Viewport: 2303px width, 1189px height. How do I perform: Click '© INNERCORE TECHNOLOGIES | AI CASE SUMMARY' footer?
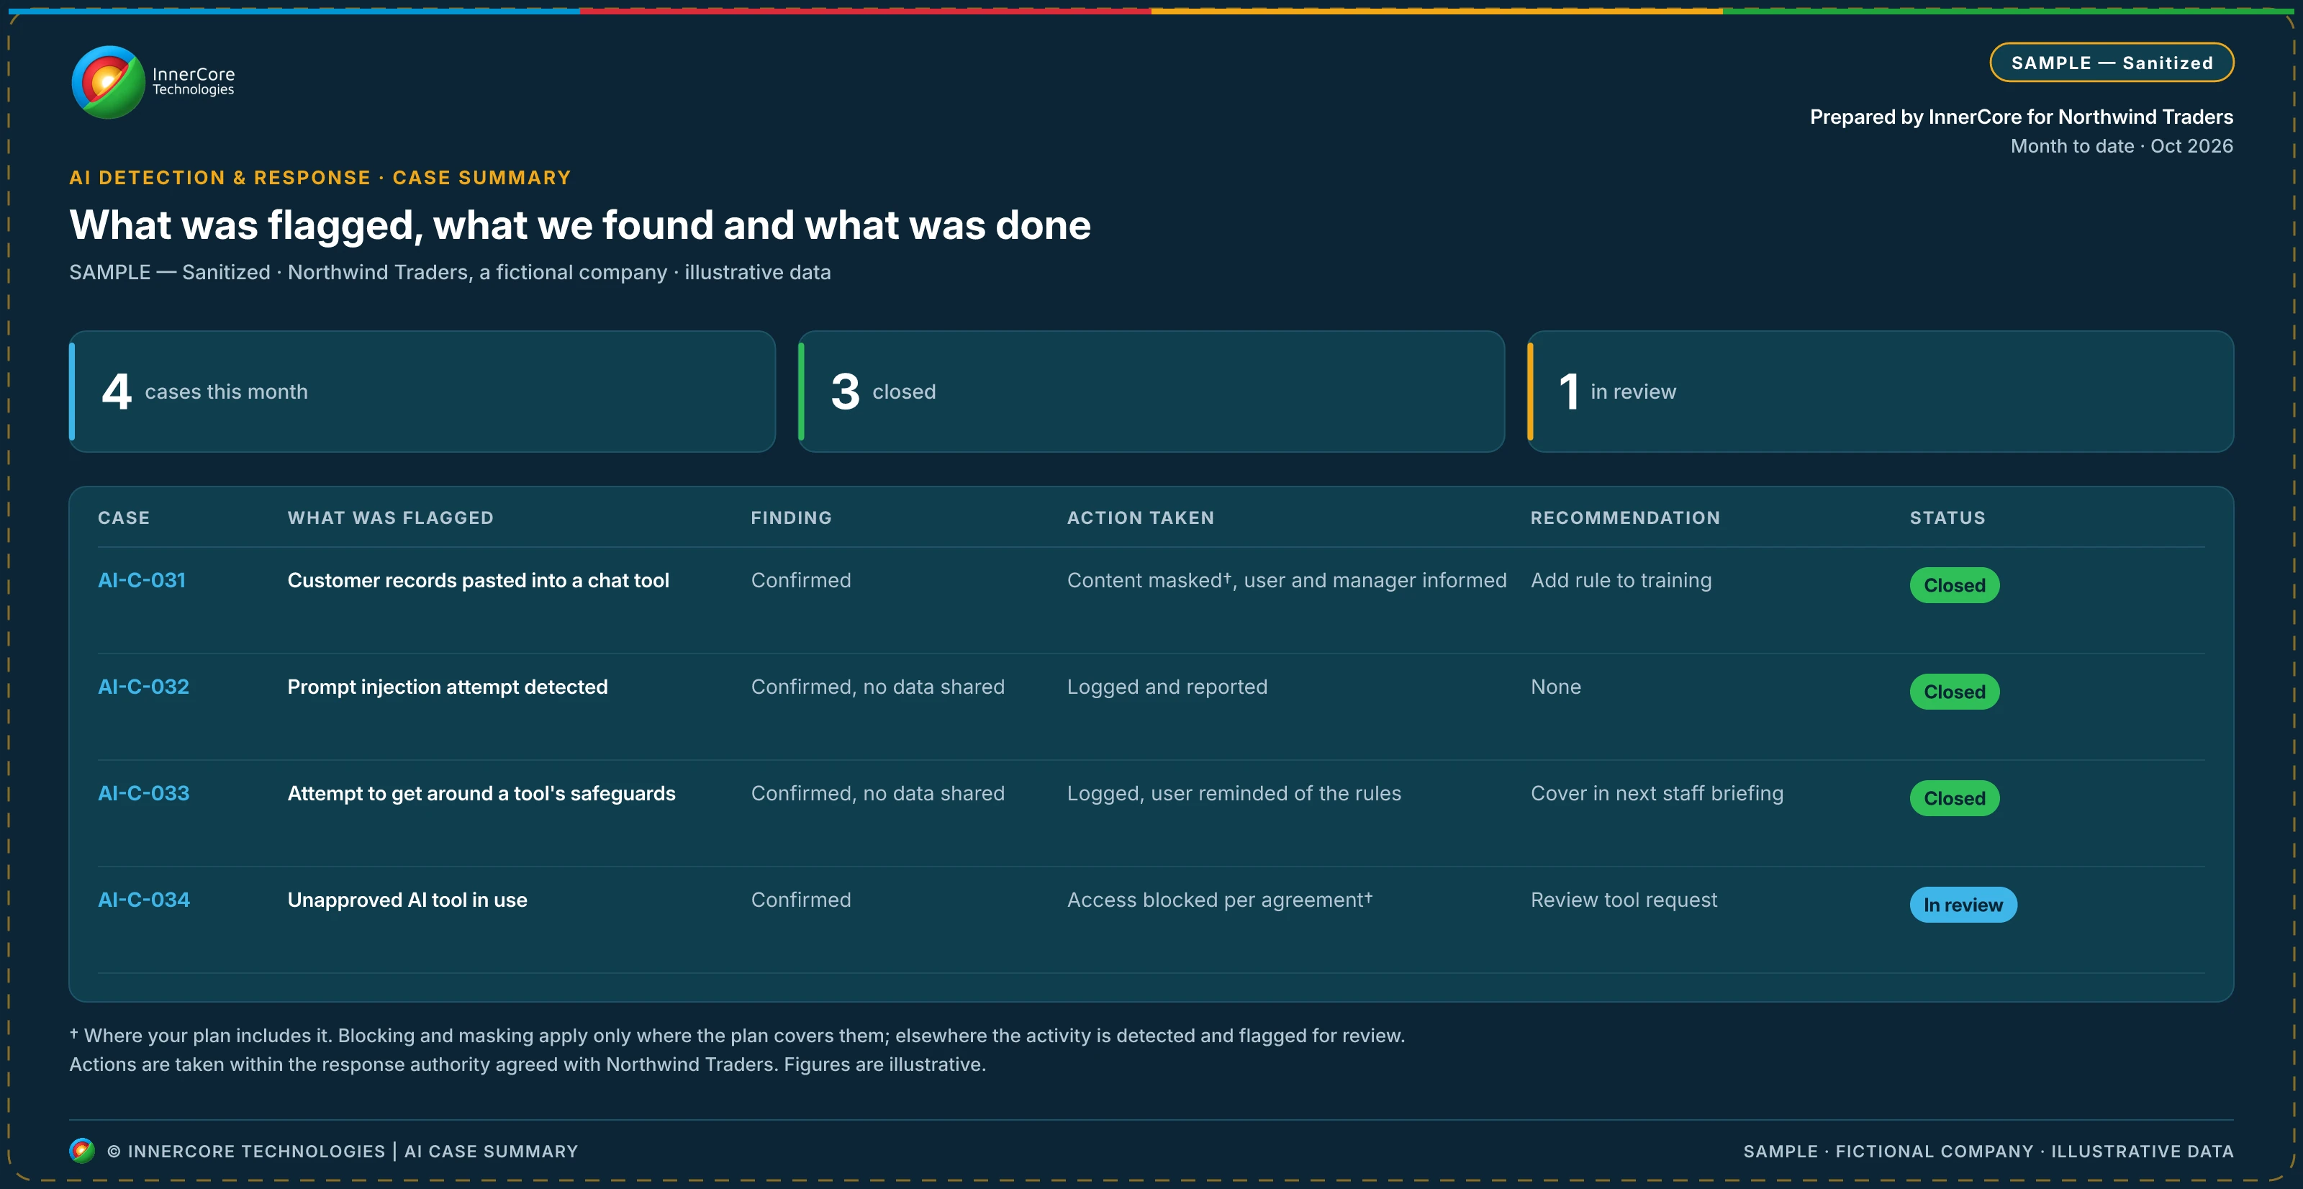click(x=343, y=1152)
